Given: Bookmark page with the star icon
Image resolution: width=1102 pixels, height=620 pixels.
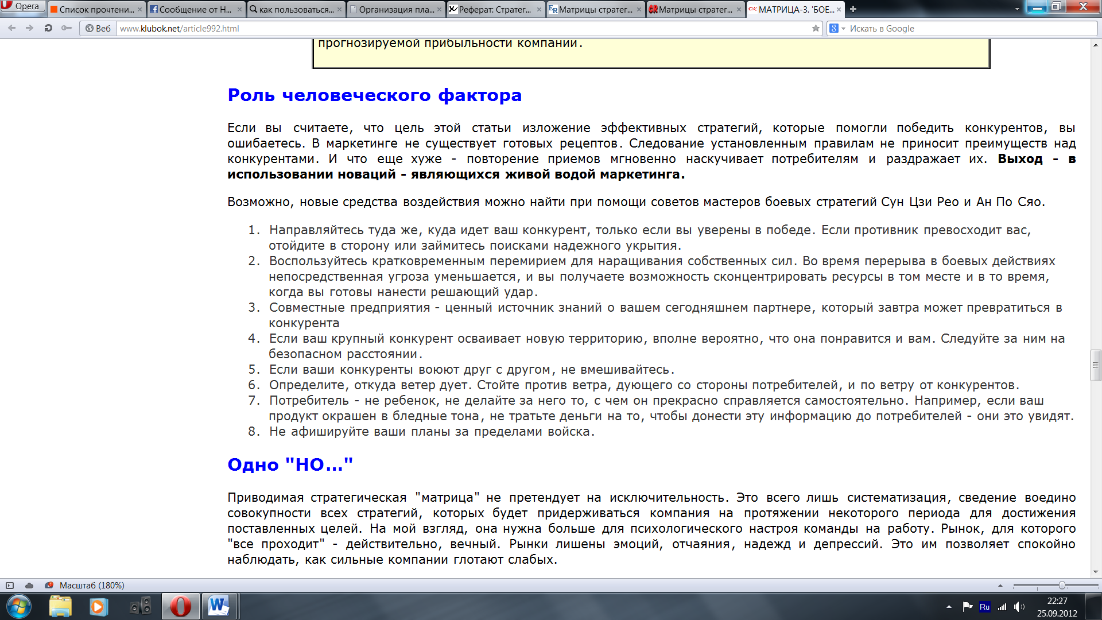Looking at the screenshot, I should click(x=816, y=28).
